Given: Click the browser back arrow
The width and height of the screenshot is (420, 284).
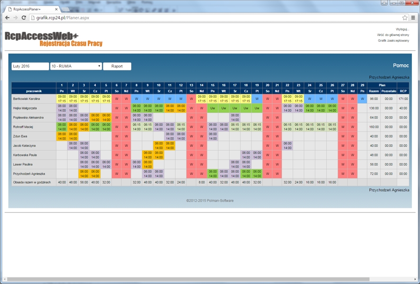Looking at the screenshot, I should click(7, 18).
